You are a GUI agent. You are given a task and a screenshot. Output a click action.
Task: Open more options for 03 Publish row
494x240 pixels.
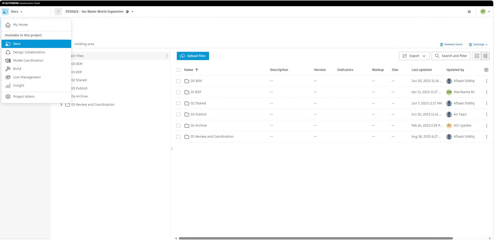(487, 114)
